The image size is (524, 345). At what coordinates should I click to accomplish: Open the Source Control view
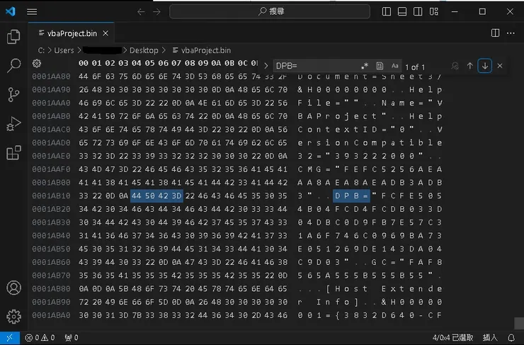point(13,95)
